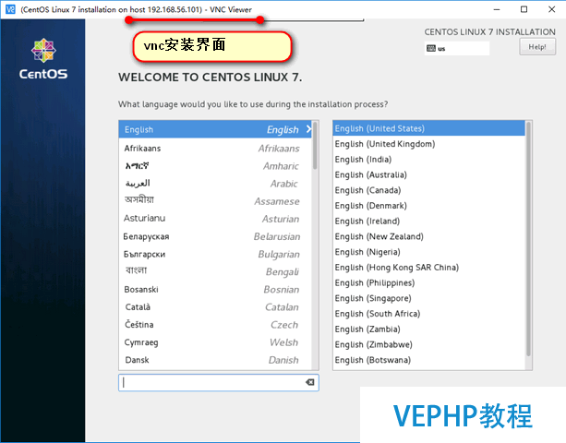
Task: Choose English (Zambia) locale
Action: point(428,329)
